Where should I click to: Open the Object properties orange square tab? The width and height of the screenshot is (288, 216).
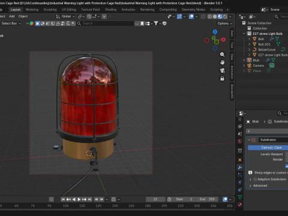click(240, 160)
